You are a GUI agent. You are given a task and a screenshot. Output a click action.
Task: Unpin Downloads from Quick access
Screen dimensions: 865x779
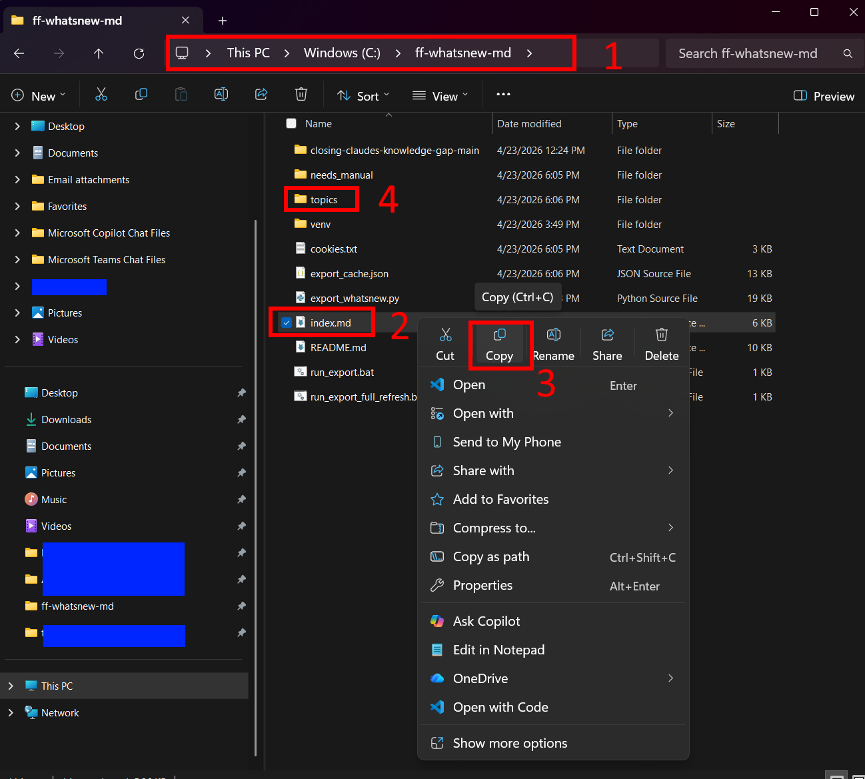pos(241,420)
